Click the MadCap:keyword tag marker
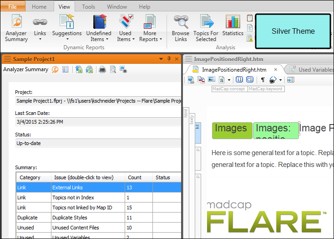Screen dimensions: 334x239 [x=266, y=89]
